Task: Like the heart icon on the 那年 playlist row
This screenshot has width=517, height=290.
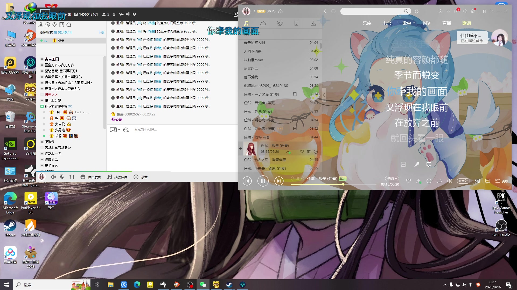Action: [x=302, y=152]
